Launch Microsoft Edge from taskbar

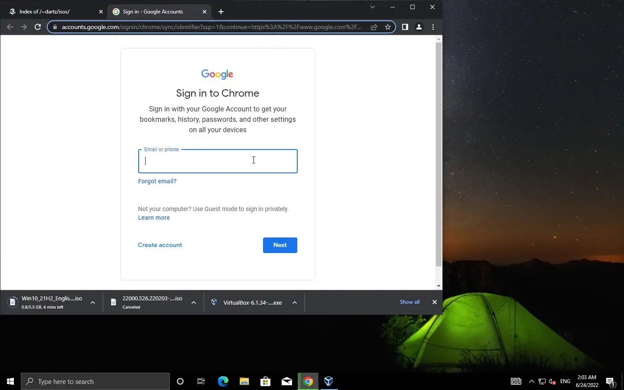[x=223, y=381]
